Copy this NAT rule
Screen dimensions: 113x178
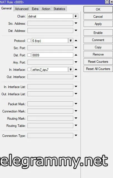(98, 47)
